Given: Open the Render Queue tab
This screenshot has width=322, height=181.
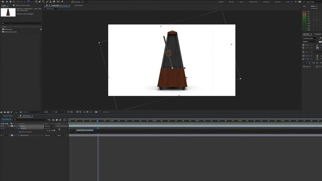Looking at the screenshot, I should point(8,116).
